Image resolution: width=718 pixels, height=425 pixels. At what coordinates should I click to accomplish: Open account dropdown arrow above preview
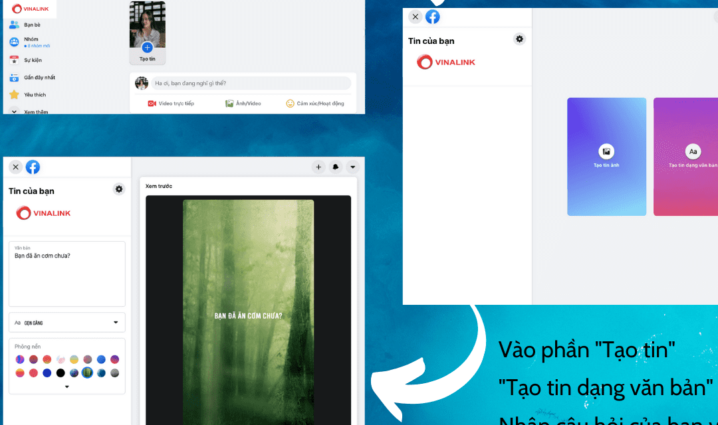pos(352,167)
